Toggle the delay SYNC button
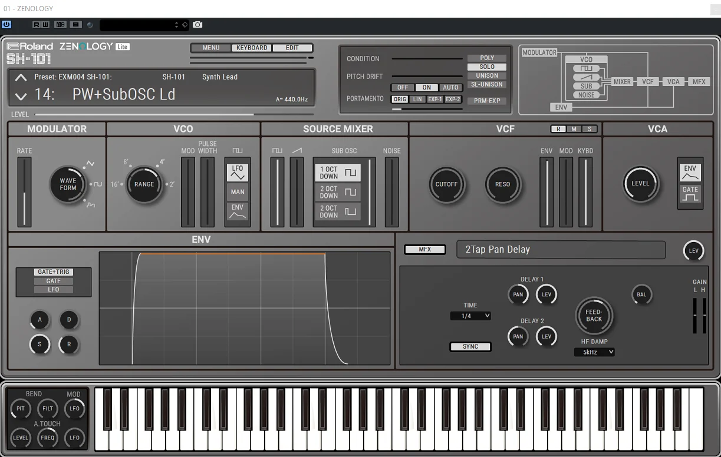This screenshot has width=721, height=457. coord(470,347)
